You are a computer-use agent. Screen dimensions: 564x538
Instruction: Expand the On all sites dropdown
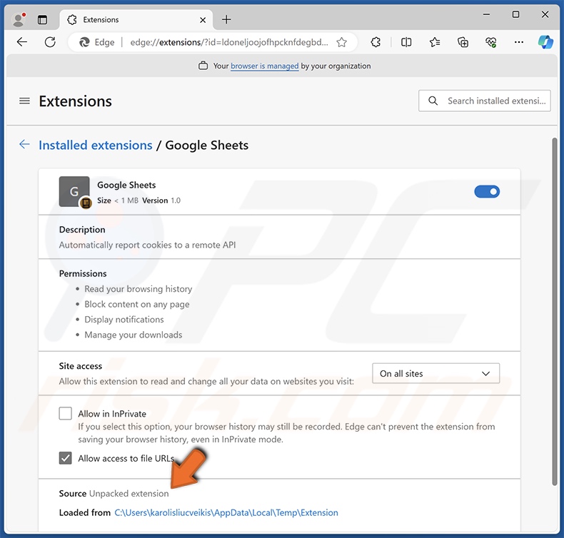pos(435,373)
